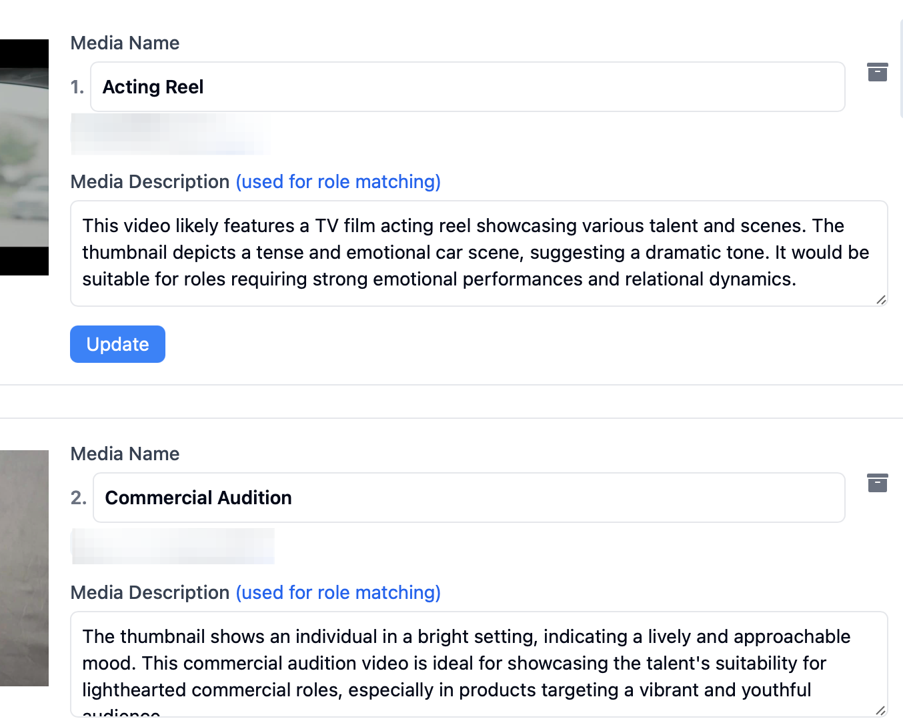Open role matching link under Commercial Audition
The image size is (903, 727).
tap(338, 592)
